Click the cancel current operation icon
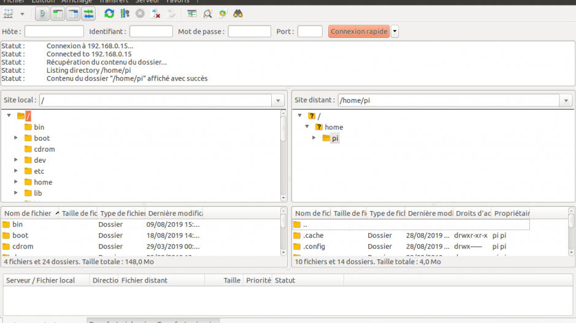This screenshot has height=323, width=576. click(140, 14)
